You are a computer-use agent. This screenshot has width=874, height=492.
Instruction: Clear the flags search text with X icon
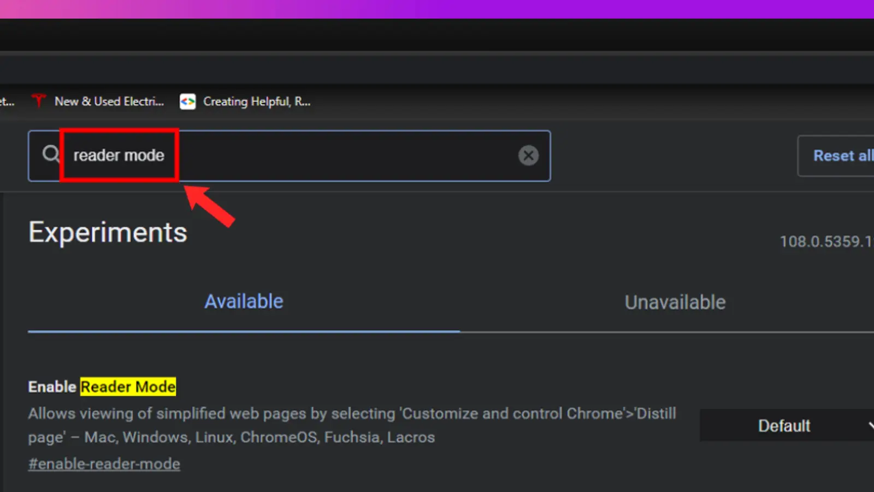coord(528,156)
